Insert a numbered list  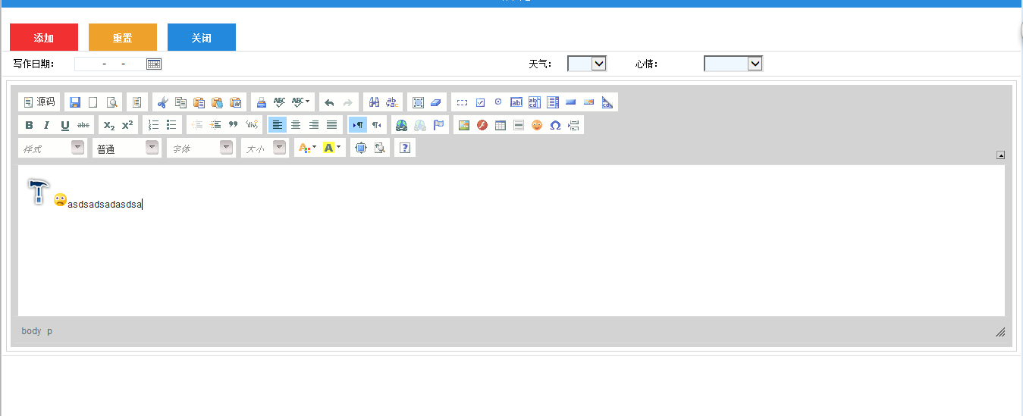click(x=153, y=125)
